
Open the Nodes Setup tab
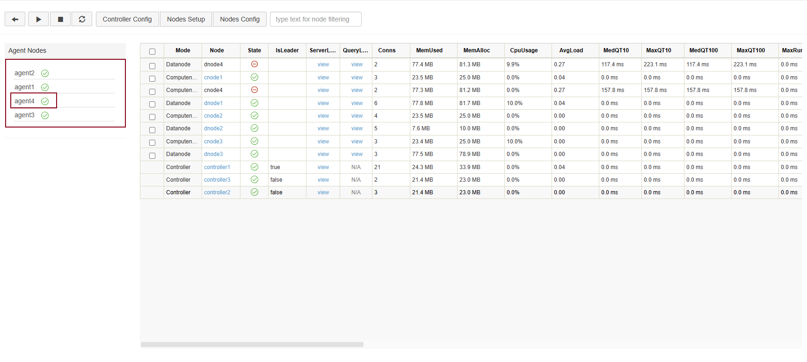186,19
